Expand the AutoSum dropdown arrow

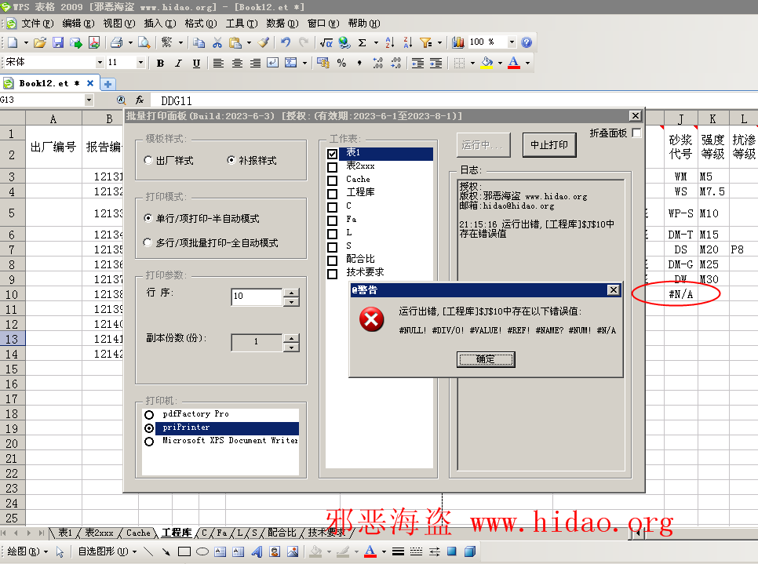tap(376, 42)
